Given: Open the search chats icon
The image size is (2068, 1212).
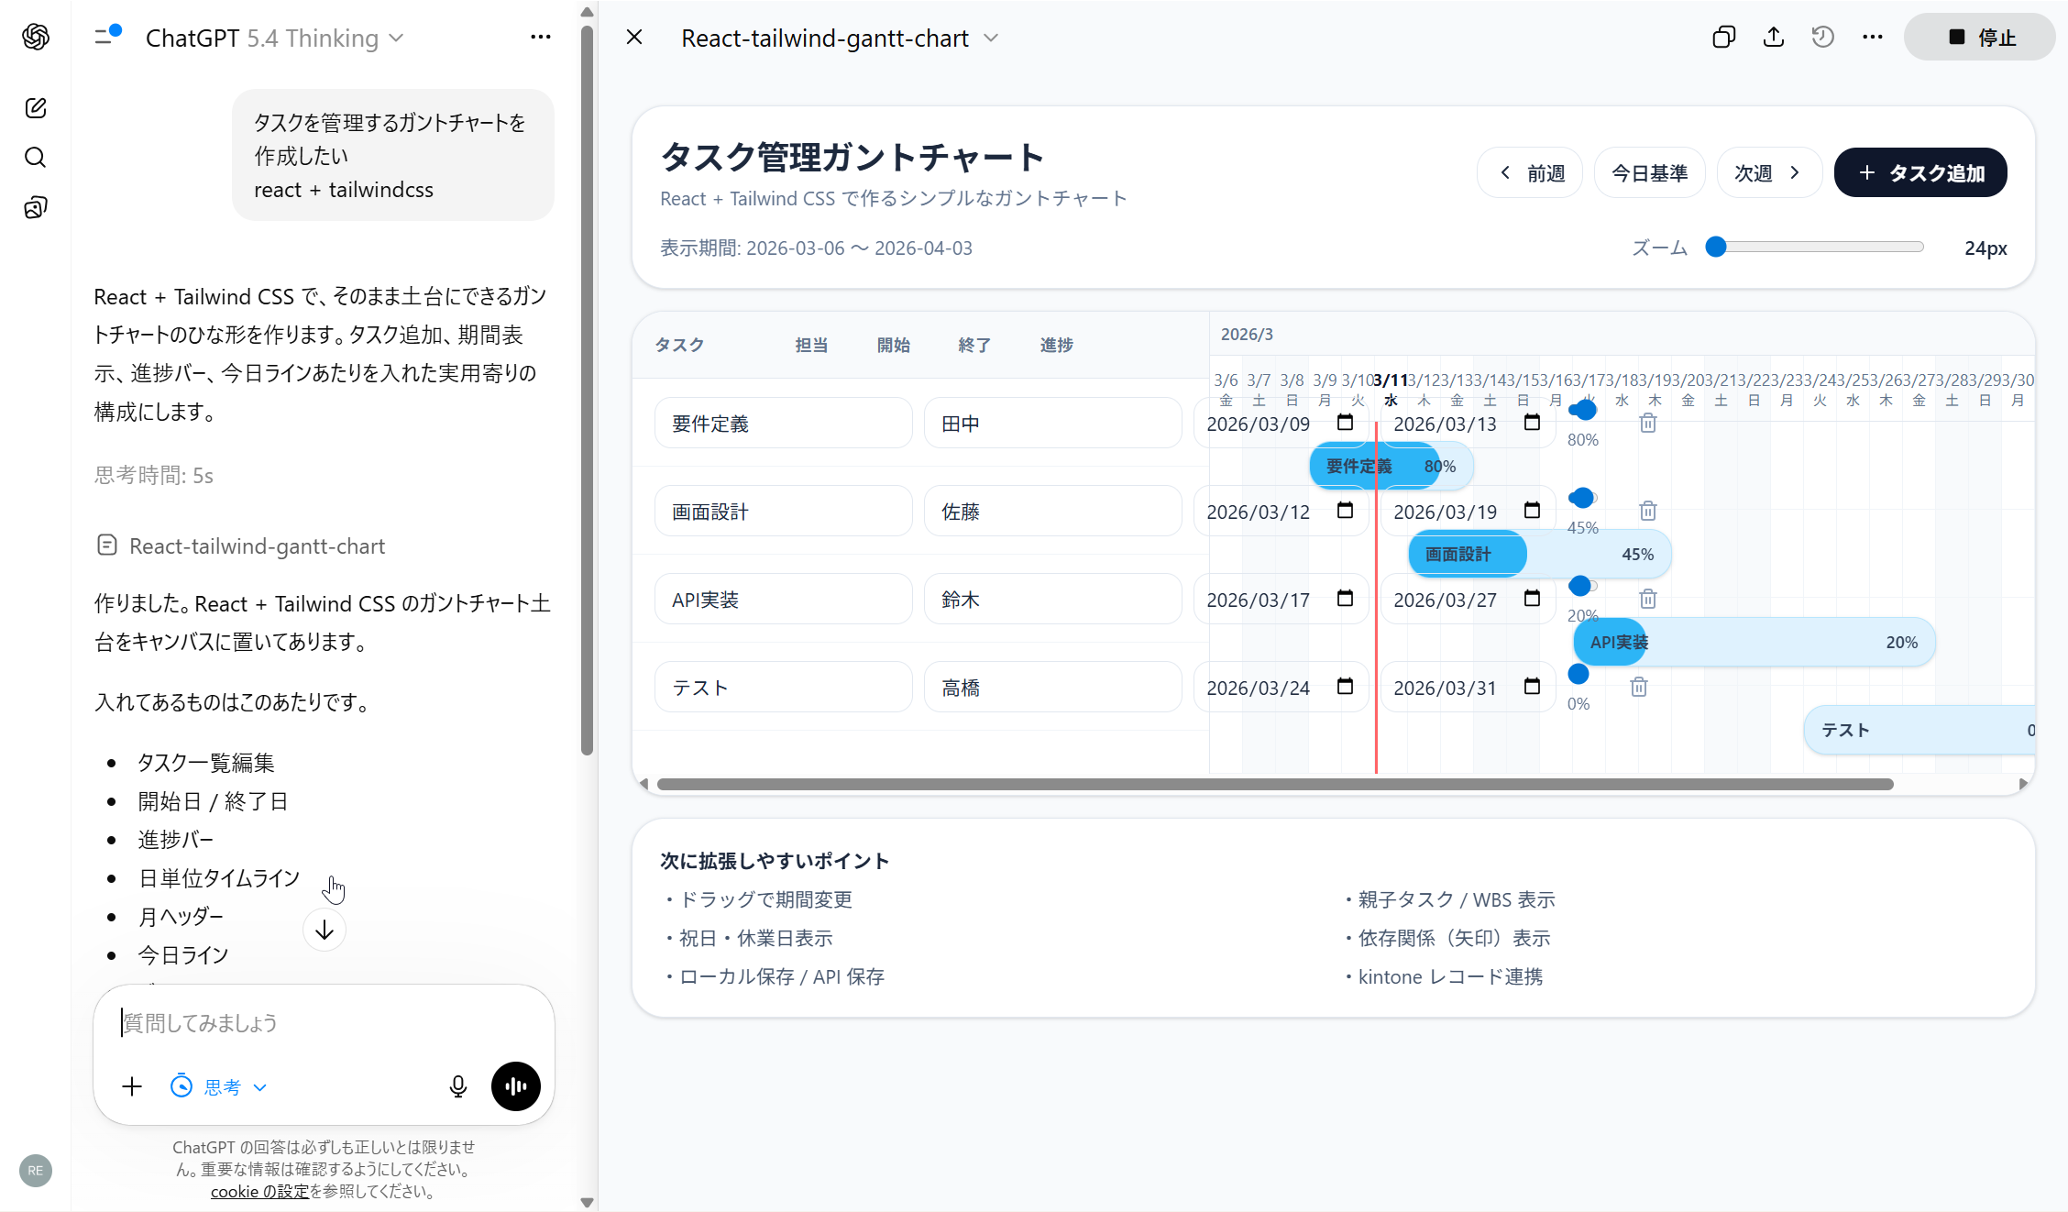Looking at the screenshot, I should click(36, 158).
